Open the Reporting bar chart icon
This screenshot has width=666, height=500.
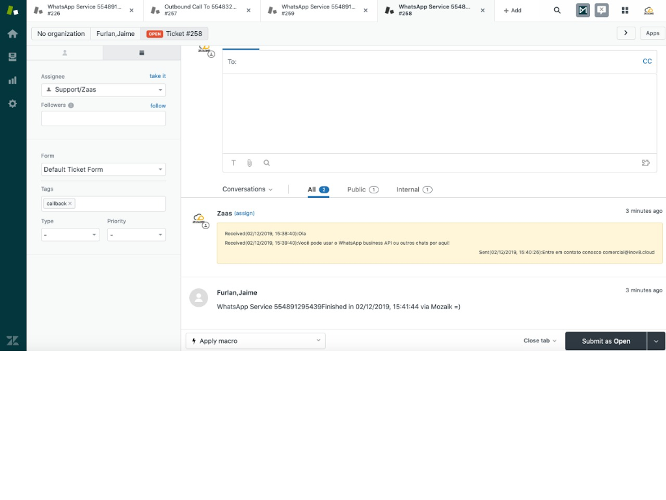point(12,81)
